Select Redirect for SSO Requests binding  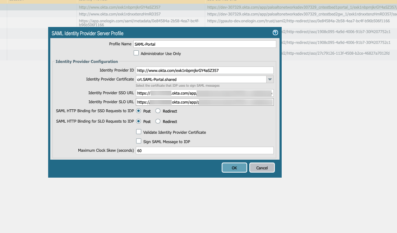tap(158, 111)
